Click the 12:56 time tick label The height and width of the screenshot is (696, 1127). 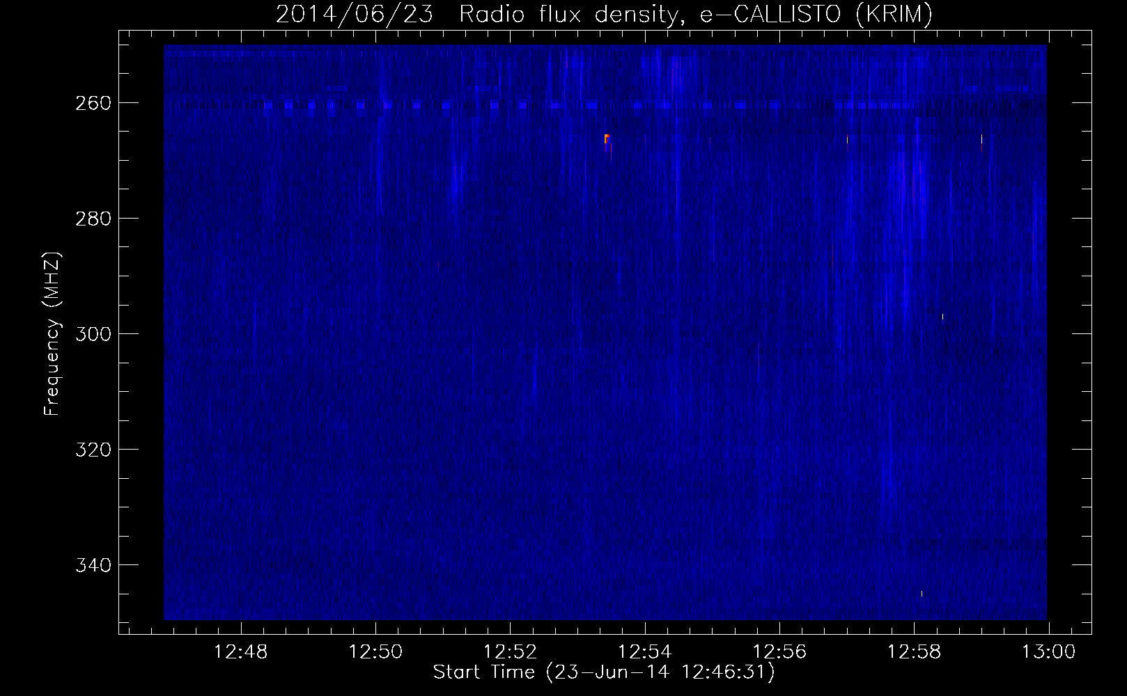pos(779,652)
